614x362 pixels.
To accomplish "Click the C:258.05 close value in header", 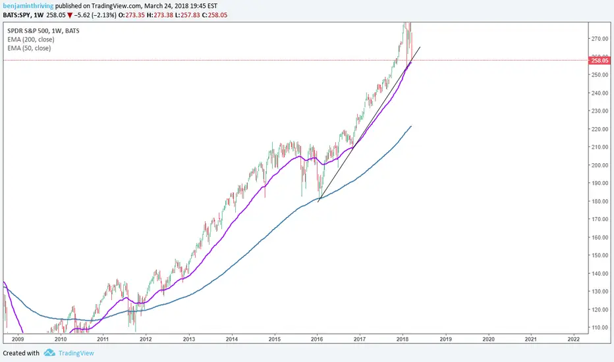I will click(x=215, y=15).
